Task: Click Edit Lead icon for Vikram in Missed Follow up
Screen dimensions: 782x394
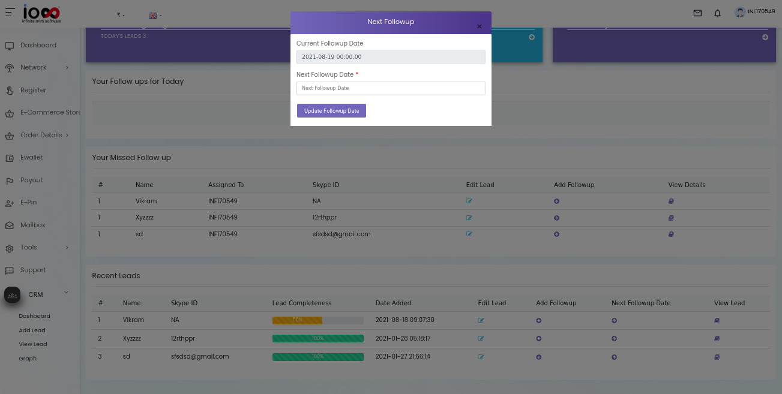Action: click(x=469, y=201)
